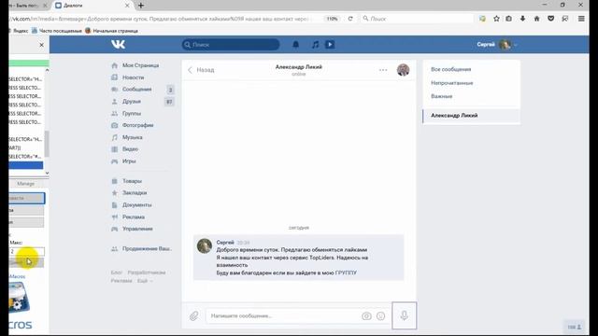Select the Все сообщения filter
This screenshot has height=336, width=598.
[450, 69]
